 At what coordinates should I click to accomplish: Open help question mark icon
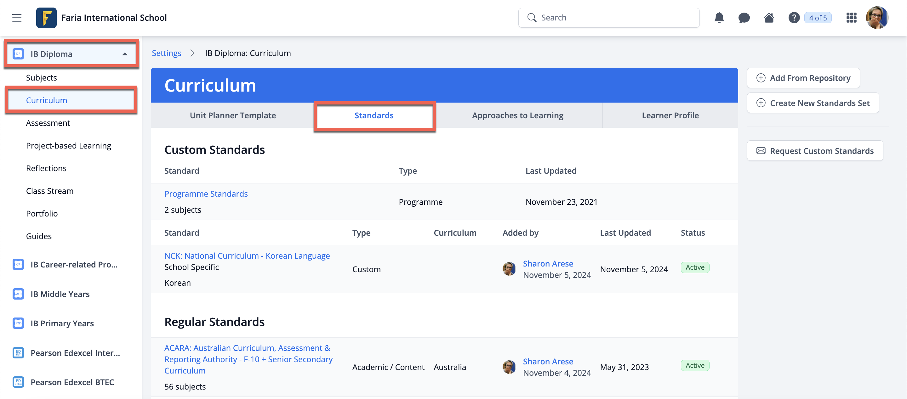click(x=794, y=18)
